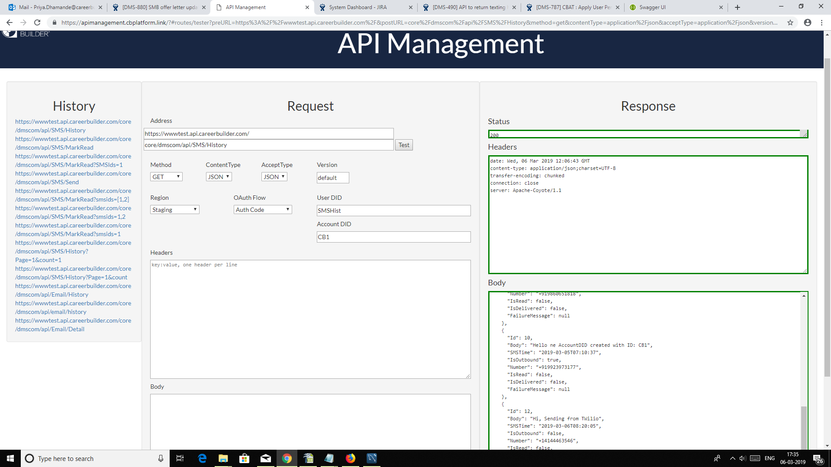This screenshot has width=831, height=467.
Task: Click the browser reload page icon
Action: pos(37,22)
